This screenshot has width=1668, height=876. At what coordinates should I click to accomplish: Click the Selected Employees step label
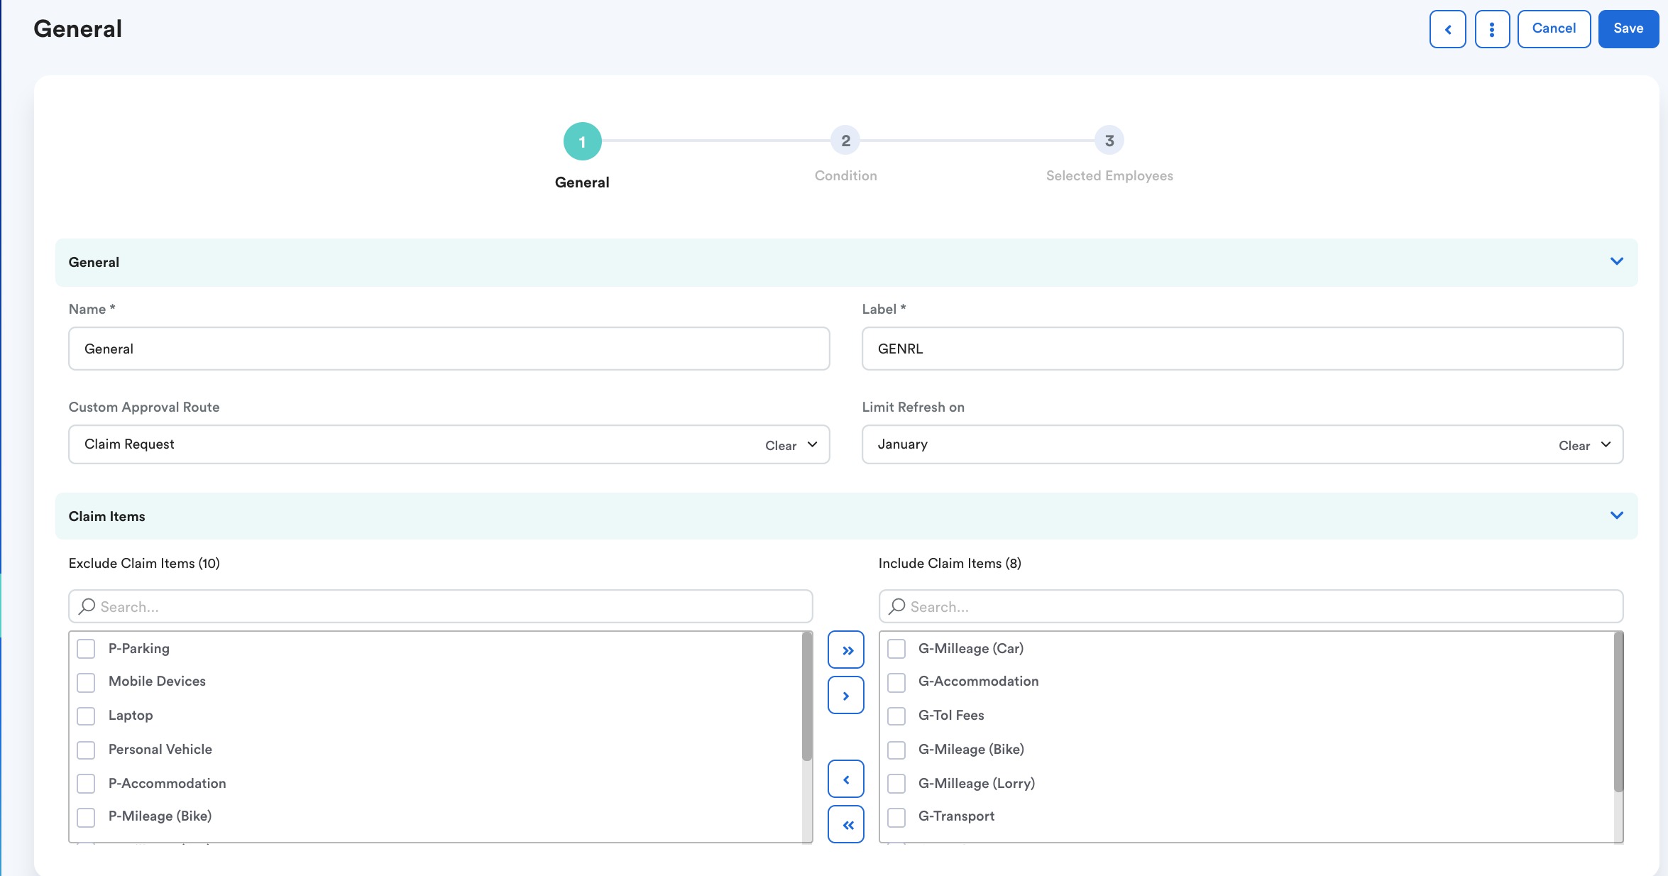coord(1109,175)
